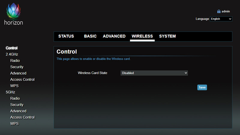Go to the ADVANCED tab

click(114, 36)
